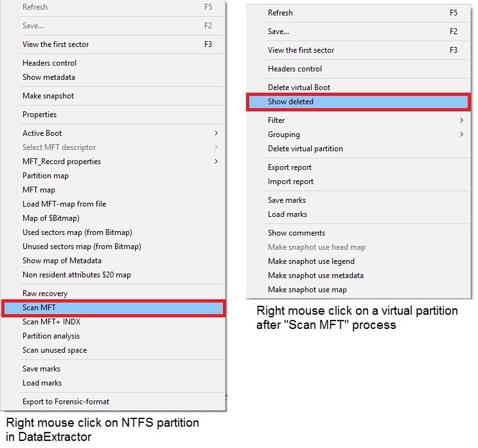Click Raw recovery menu entry
The image size is (478, 448).
[x=45, y=294]
